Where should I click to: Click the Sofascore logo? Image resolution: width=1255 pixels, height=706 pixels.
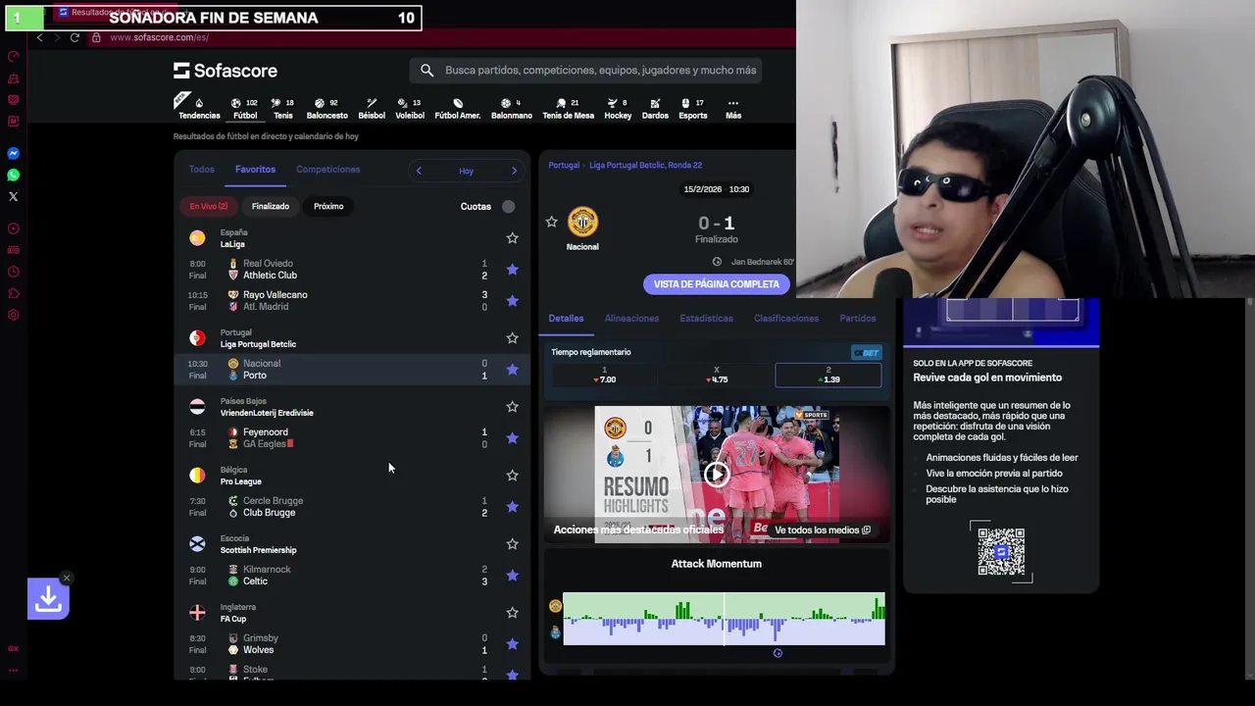(x=226, y=71)
